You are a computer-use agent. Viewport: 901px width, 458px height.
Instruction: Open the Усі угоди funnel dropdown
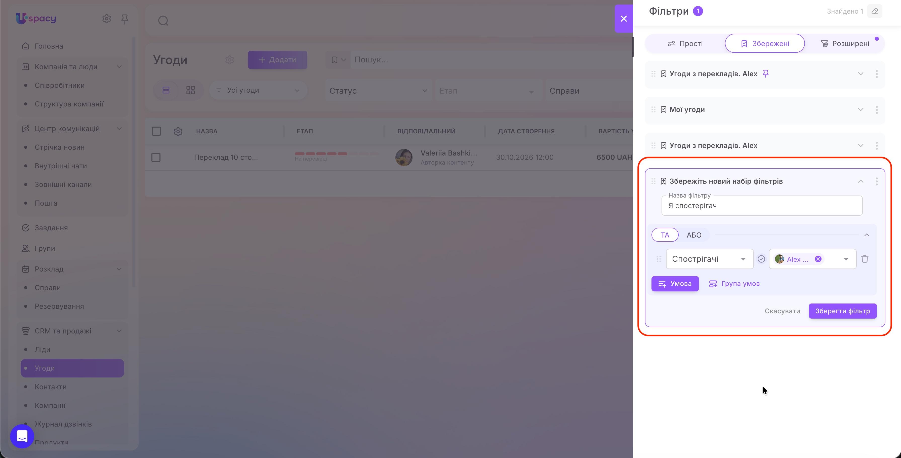258,90
